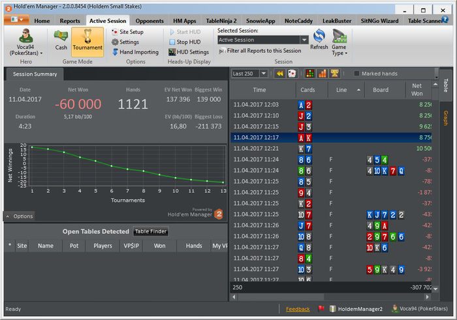Select the Session Summary tab
The width and height of the screenshot is (457, 320).
click(x=35, y=74)
